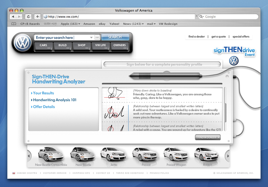
Task: Click the TOP button beside search field
Action: pyautogui.click(x=97, y=37)
